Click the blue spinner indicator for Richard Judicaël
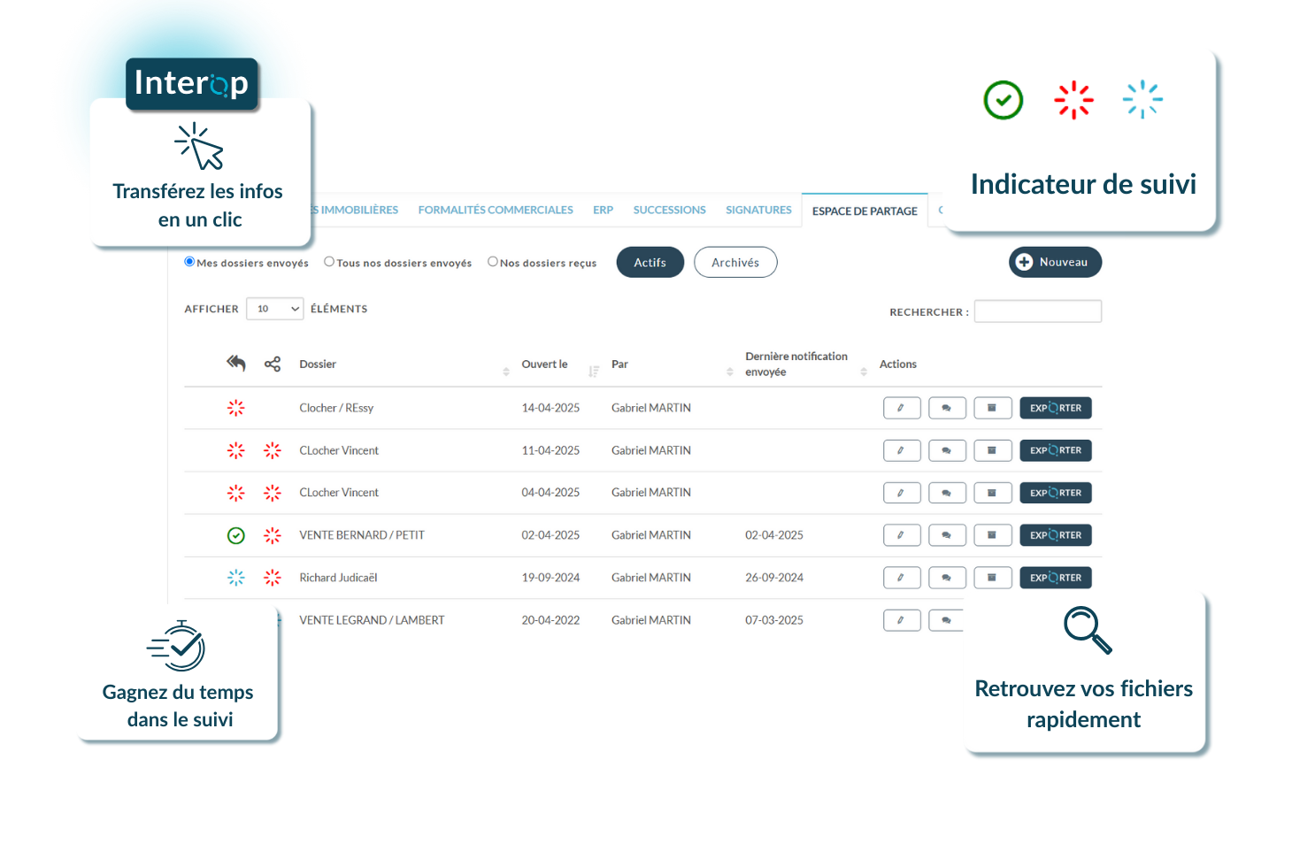The height and width of the screenshot is (867, 1292). tap(235, 578)
